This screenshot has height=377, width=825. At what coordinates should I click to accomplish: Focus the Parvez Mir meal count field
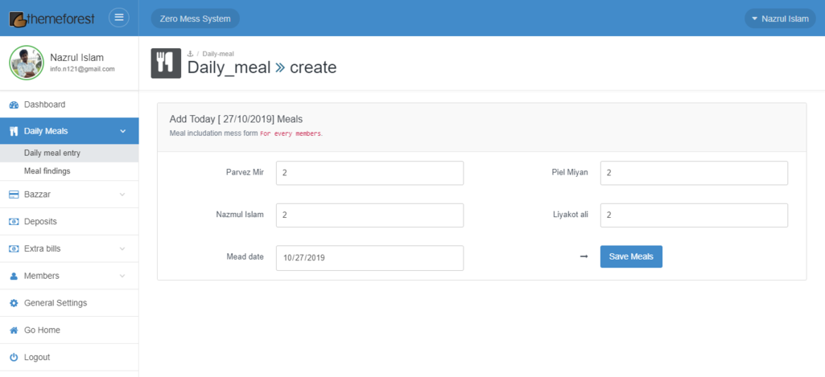click(x=369, y=173)
